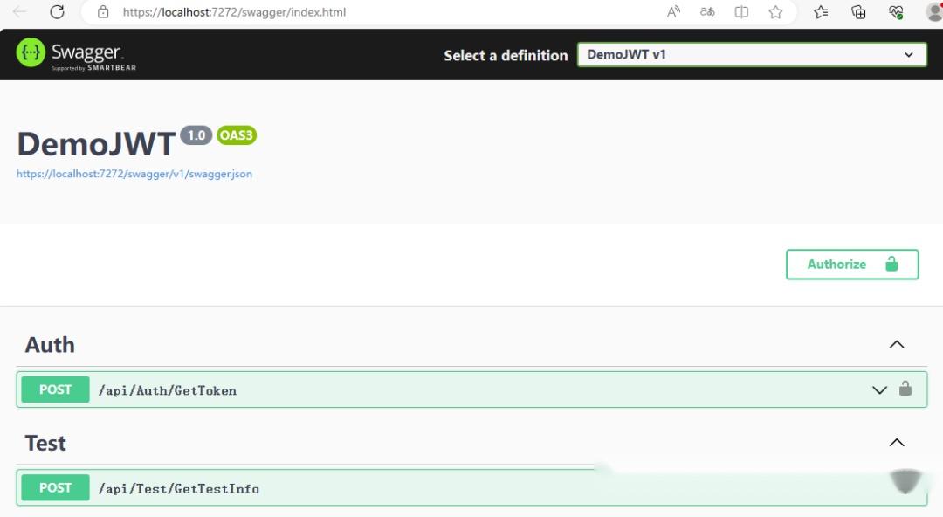Click the Swagger logo
Viewport: 943px width, 517px height.
click(76, 54)
